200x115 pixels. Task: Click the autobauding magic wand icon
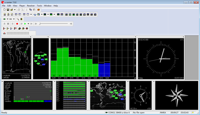coord(18,19)
